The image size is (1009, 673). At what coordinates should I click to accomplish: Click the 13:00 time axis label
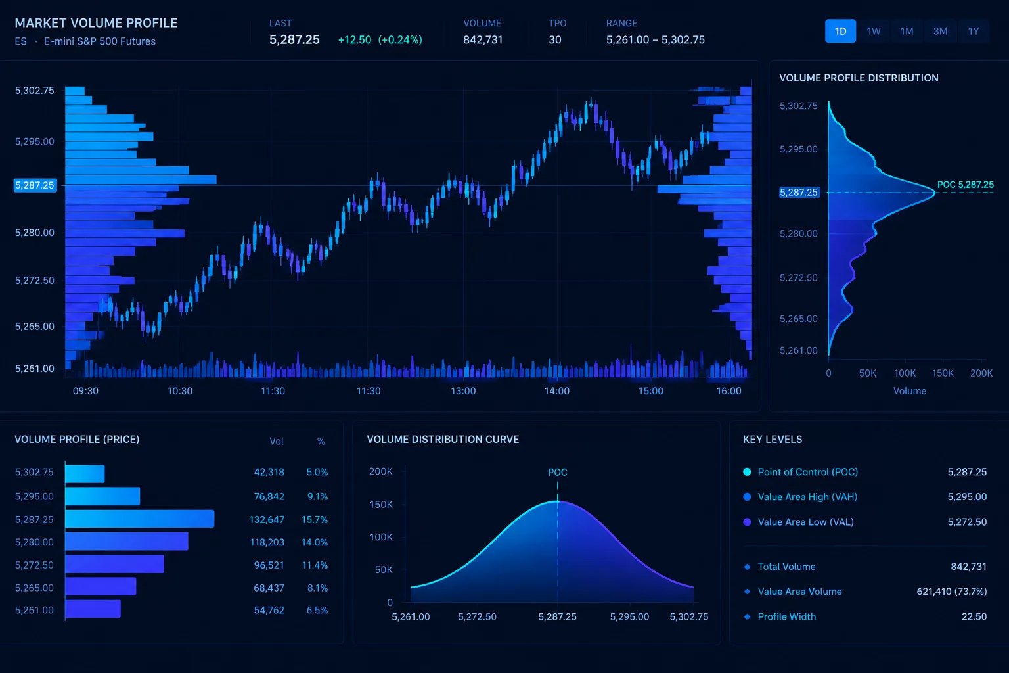click(463, 391)
